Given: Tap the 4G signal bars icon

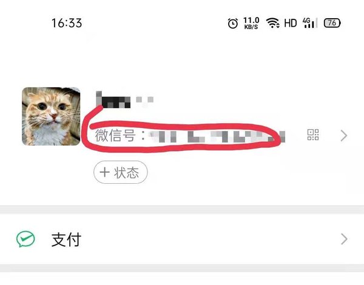Looking at the screenshot, I should click(x=309, y=23).
